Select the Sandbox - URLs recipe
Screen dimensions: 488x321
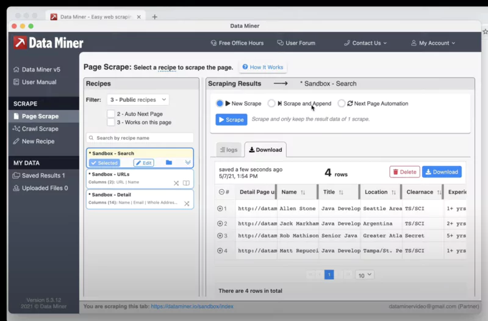pyautogui.click(x=140, y=178)
